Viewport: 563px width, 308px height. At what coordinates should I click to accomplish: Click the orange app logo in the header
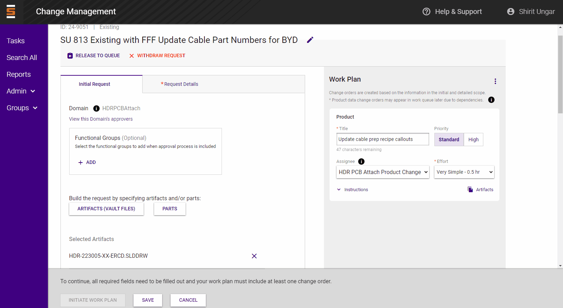click(x=11, y=12)
